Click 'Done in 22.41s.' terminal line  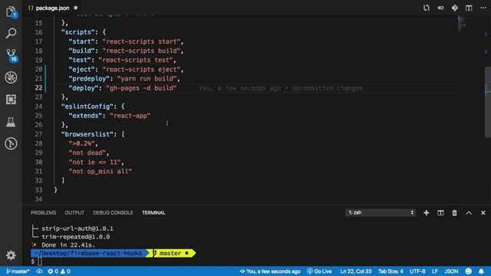point(68,245)
